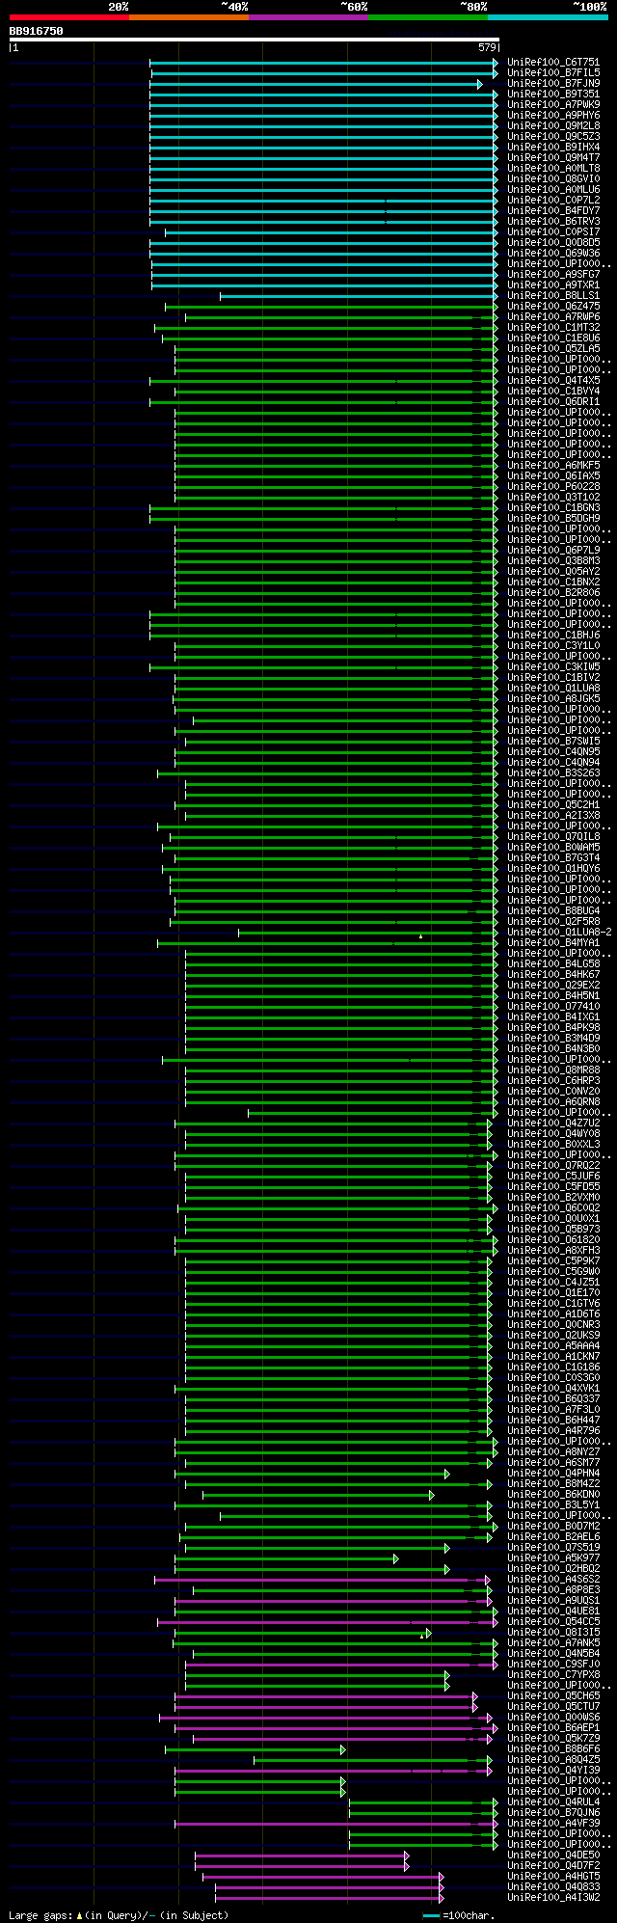617x1923 pixels.
Task: Select hit label UniRef100_C0P7L2
Action: click(x=553, y=201)
